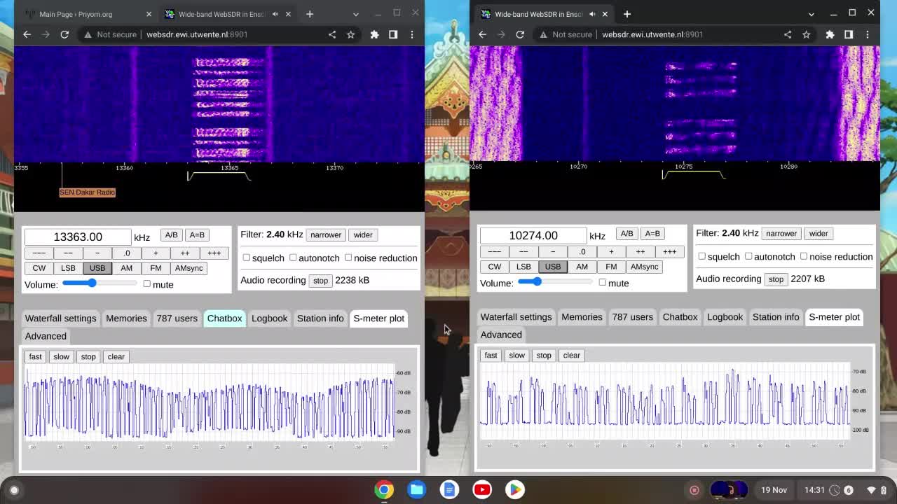
Task: Click wider filter button in right window
Action: (819, 234)
